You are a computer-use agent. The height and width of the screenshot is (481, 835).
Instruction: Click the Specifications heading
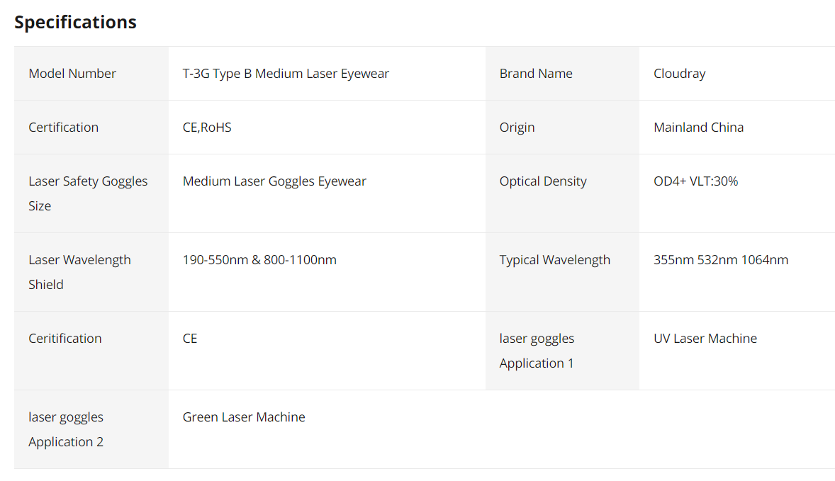[x=75, y=23]
